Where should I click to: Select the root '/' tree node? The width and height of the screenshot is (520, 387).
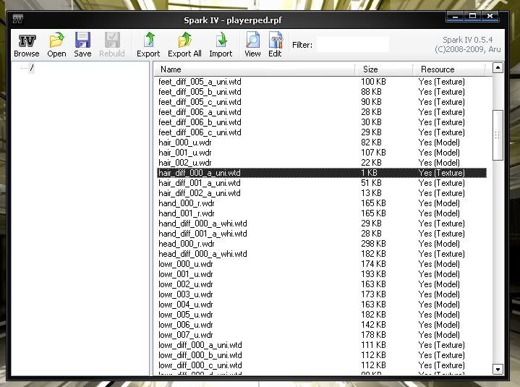pyautogui.click(x=32, y=68)
